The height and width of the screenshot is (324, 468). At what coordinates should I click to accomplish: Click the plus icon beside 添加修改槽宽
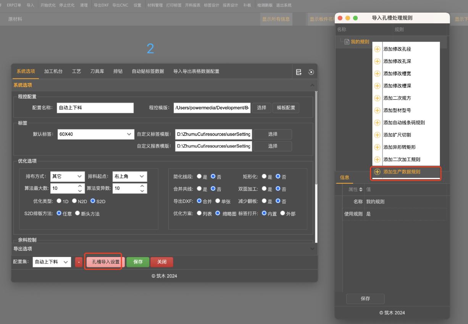[x=377, y=74]
